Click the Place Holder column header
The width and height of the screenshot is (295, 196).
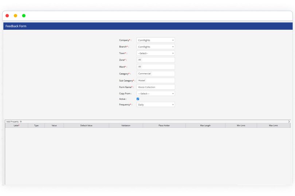click(164, 126)
